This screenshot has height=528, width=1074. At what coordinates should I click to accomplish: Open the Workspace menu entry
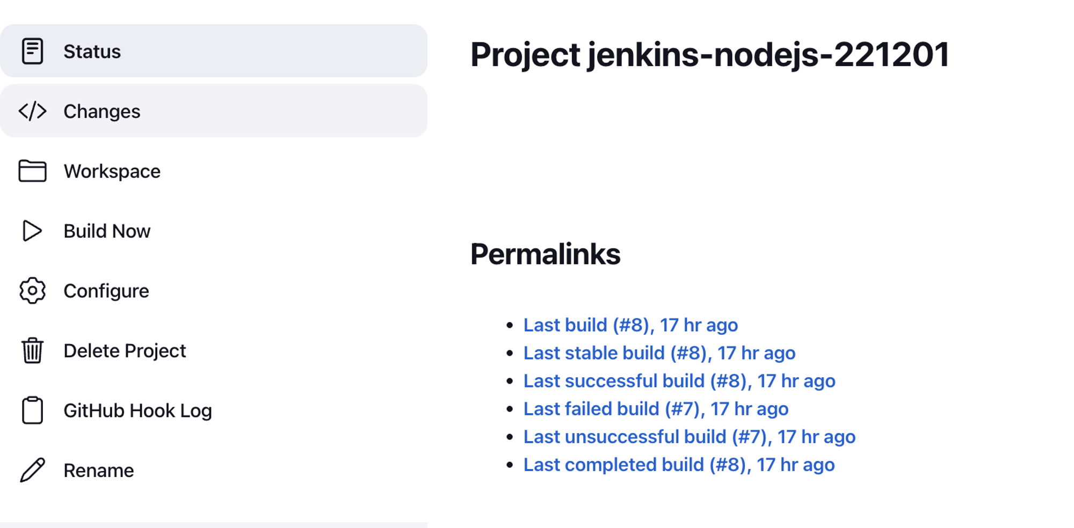(214, 171)
